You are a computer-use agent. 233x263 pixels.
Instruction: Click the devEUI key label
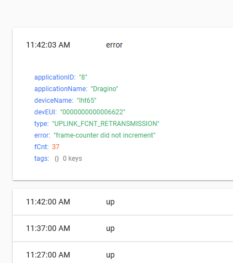(x=45, y=112)
